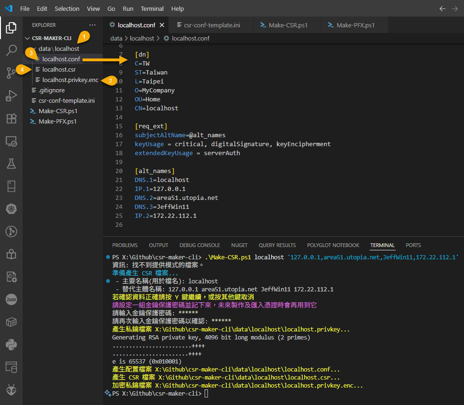Open the Selection menu

67,8
